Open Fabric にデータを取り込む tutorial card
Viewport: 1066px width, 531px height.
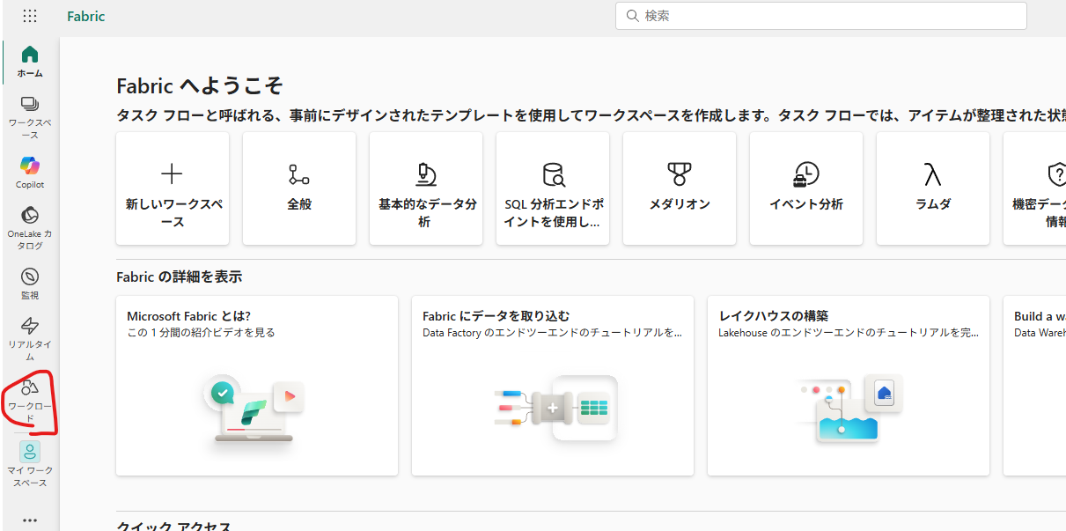(553, 386)
